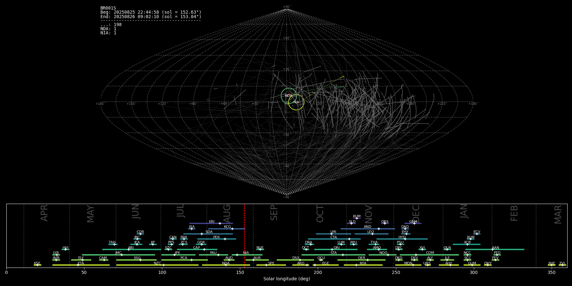The width and height of the screenshot is (572, 286).
Task: Select the JPE shower label on timeline
Action: (x=177, y=253)
